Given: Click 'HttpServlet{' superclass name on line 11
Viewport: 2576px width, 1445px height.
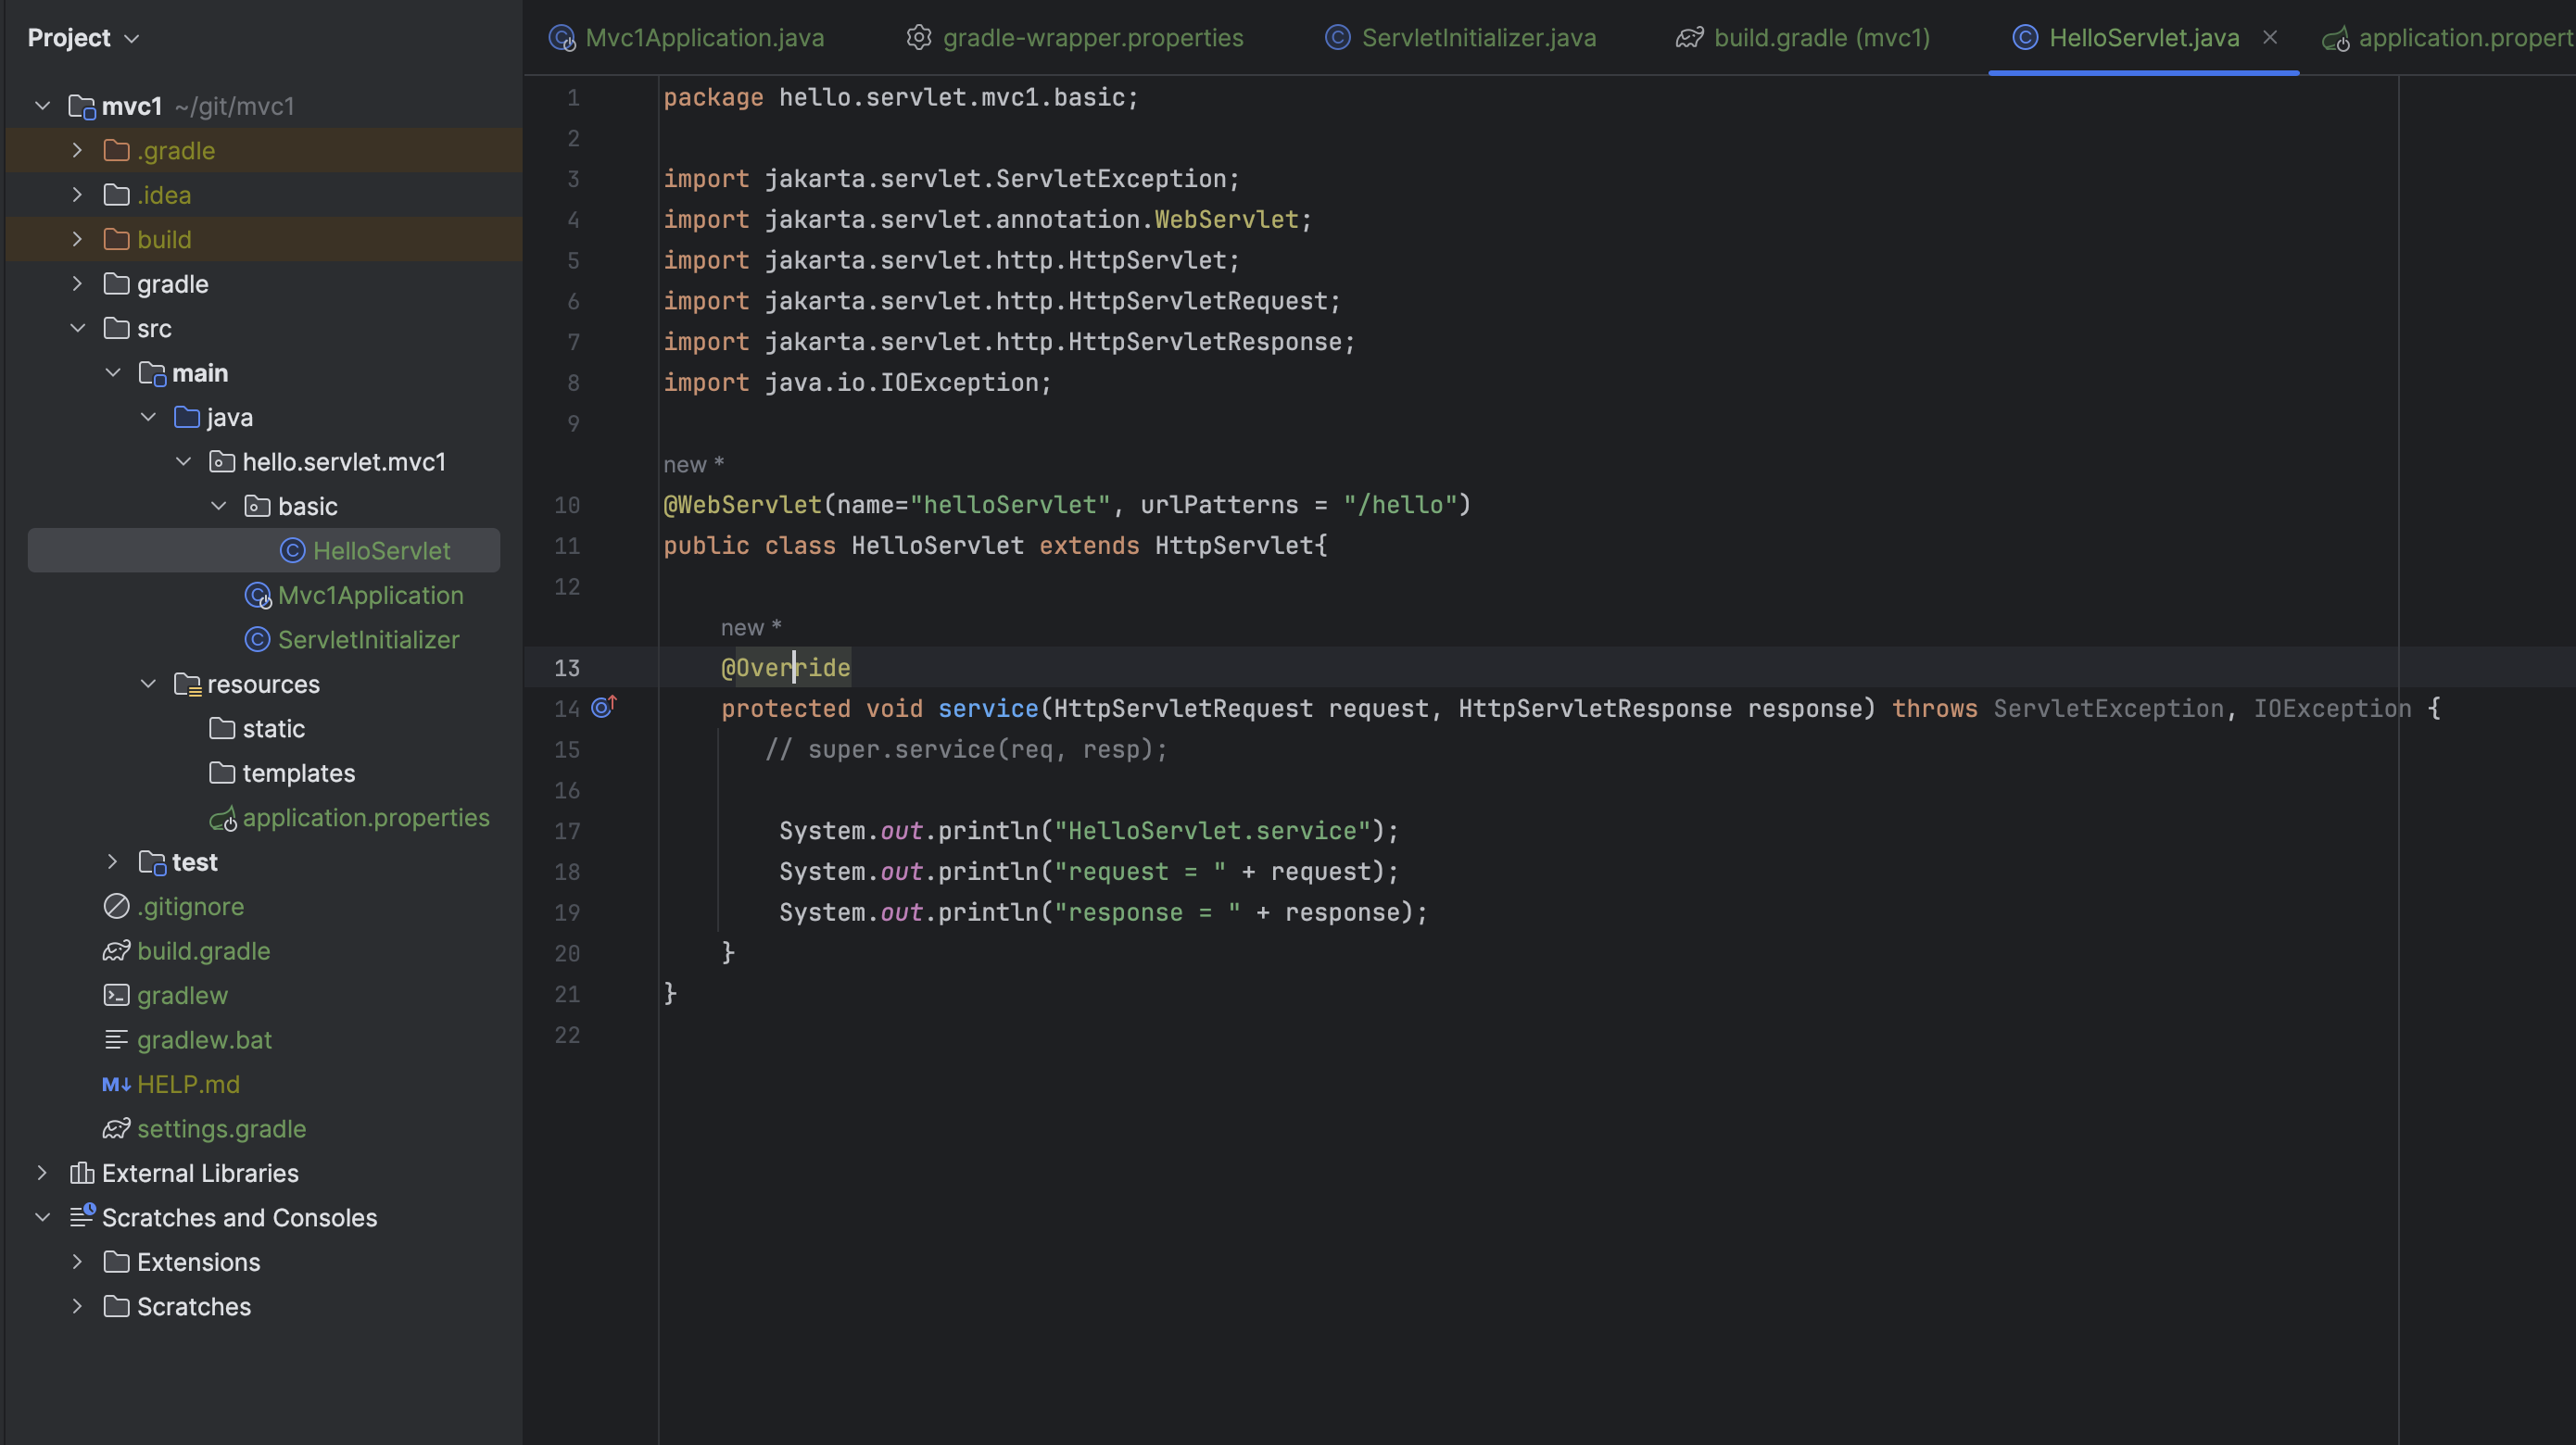Looking at the screenshot, I should [x=1241, y=546].
